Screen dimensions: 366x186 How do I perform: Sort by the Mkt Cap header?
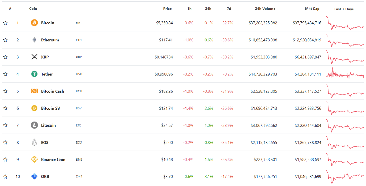pyautogui.click(x=312, y=9)
